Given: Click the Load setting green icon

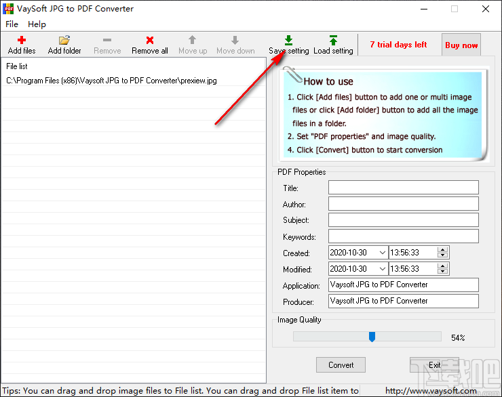Looking at the screenshot, I should tap(333, 40).
